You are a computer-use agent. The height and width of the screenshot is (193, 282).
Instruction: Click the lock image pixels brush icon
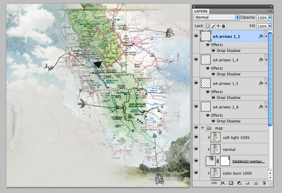click(x=213, y=26)
